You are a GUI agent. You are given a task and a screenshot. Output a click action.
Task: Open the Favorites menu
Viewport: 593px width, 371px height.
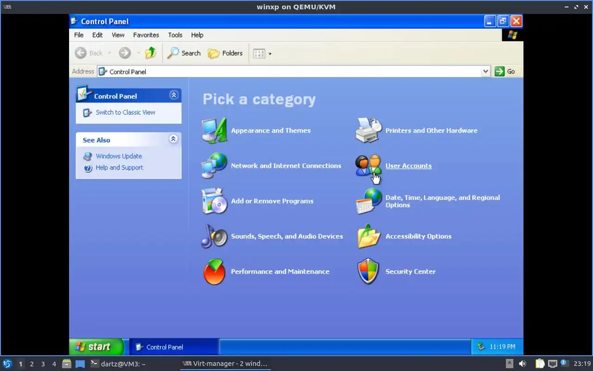point(146,35)
